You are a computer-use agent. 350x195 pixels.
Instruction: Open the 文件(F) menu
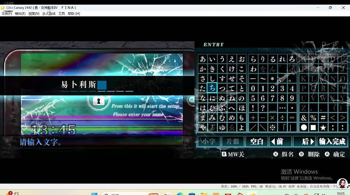click(x=7, y=14)
